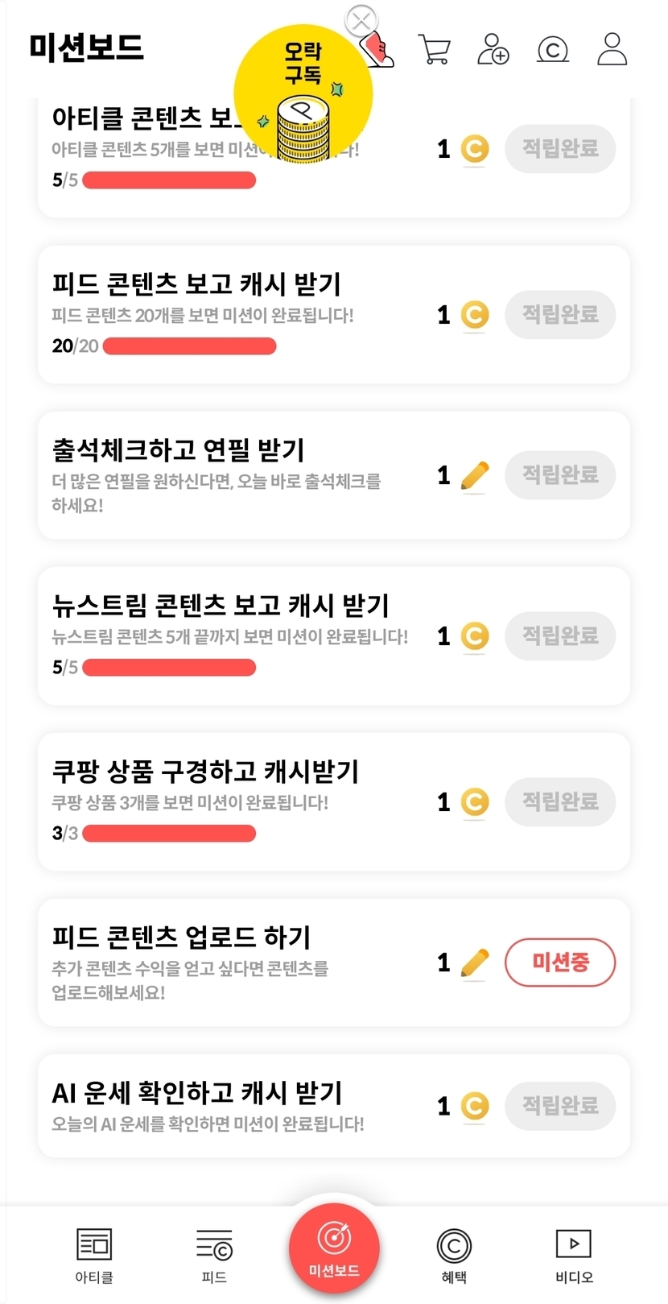
Task: Close the 오락 구독 floating popup
Action: pos(361,20)
